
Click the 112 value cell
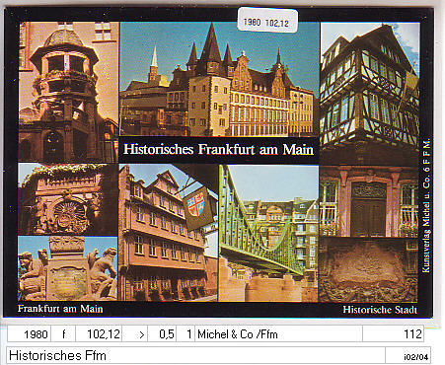point(393,334)
